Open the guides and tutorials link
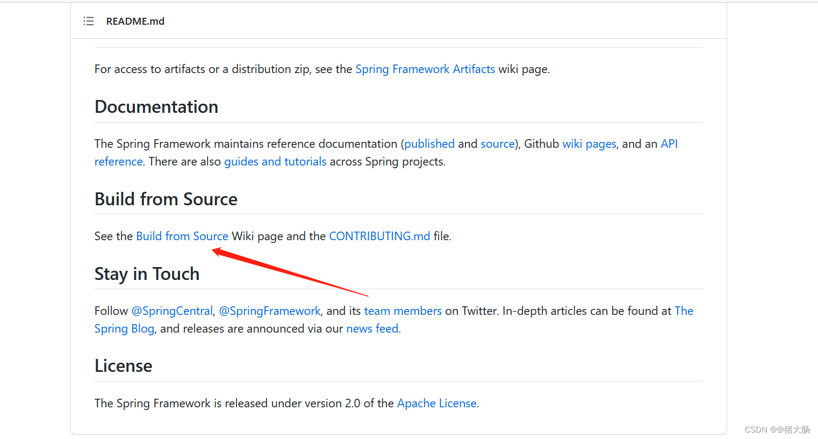818x439 pixels. pos(275,162)
